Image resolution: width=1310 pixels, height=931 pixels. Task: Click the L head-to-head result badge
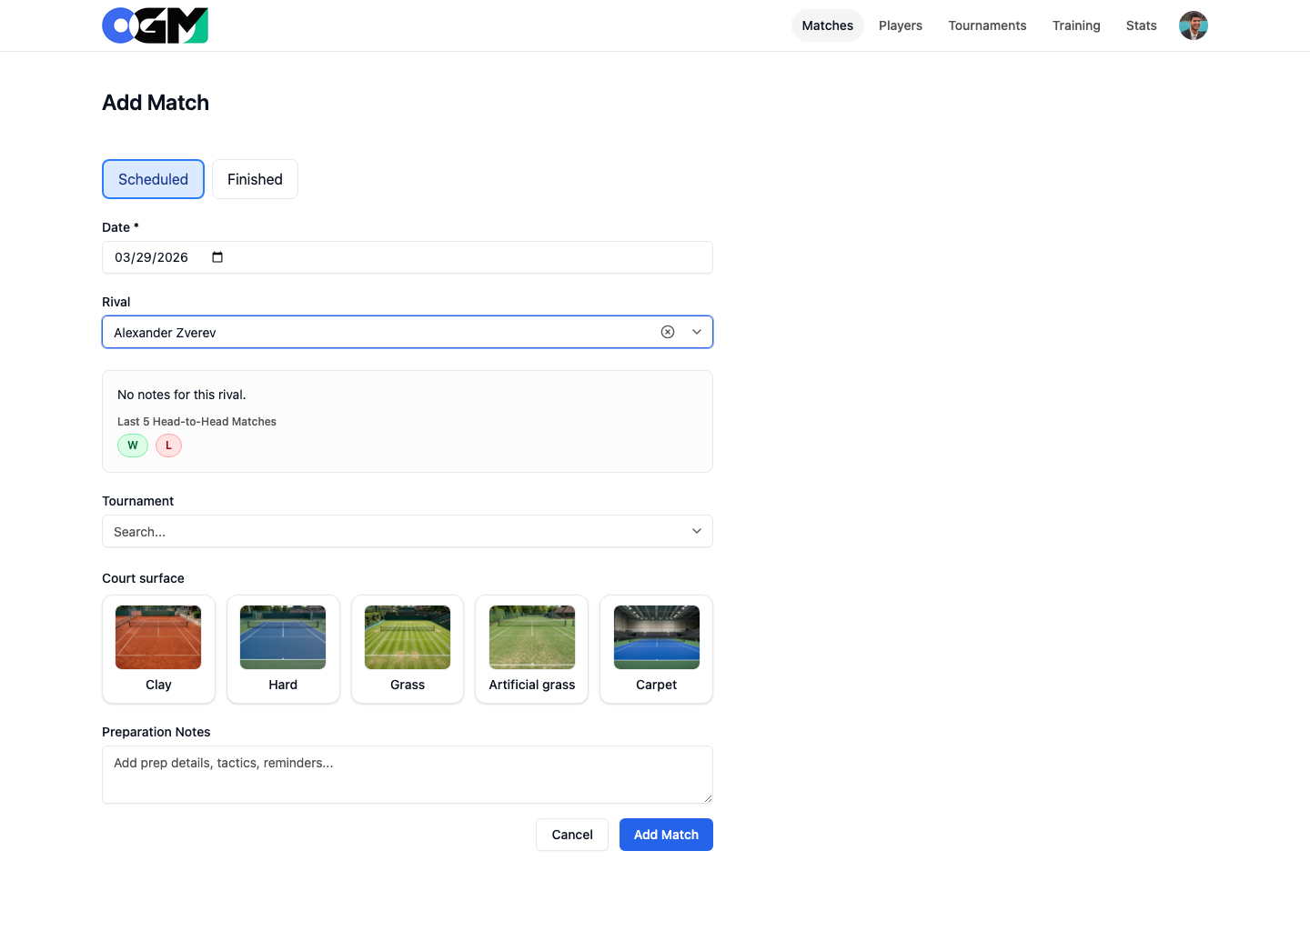[168, 445]
